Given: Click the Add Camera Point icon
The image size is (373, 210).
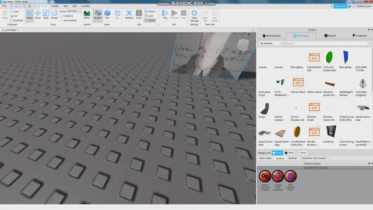Looking at the screenshot, I should (290, 176).
